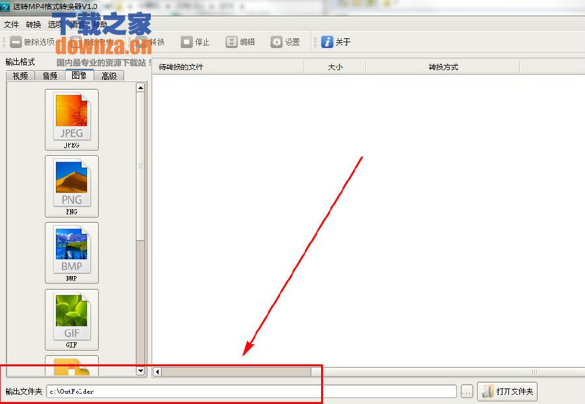Select the 图像 tab

tap(79, 75)
